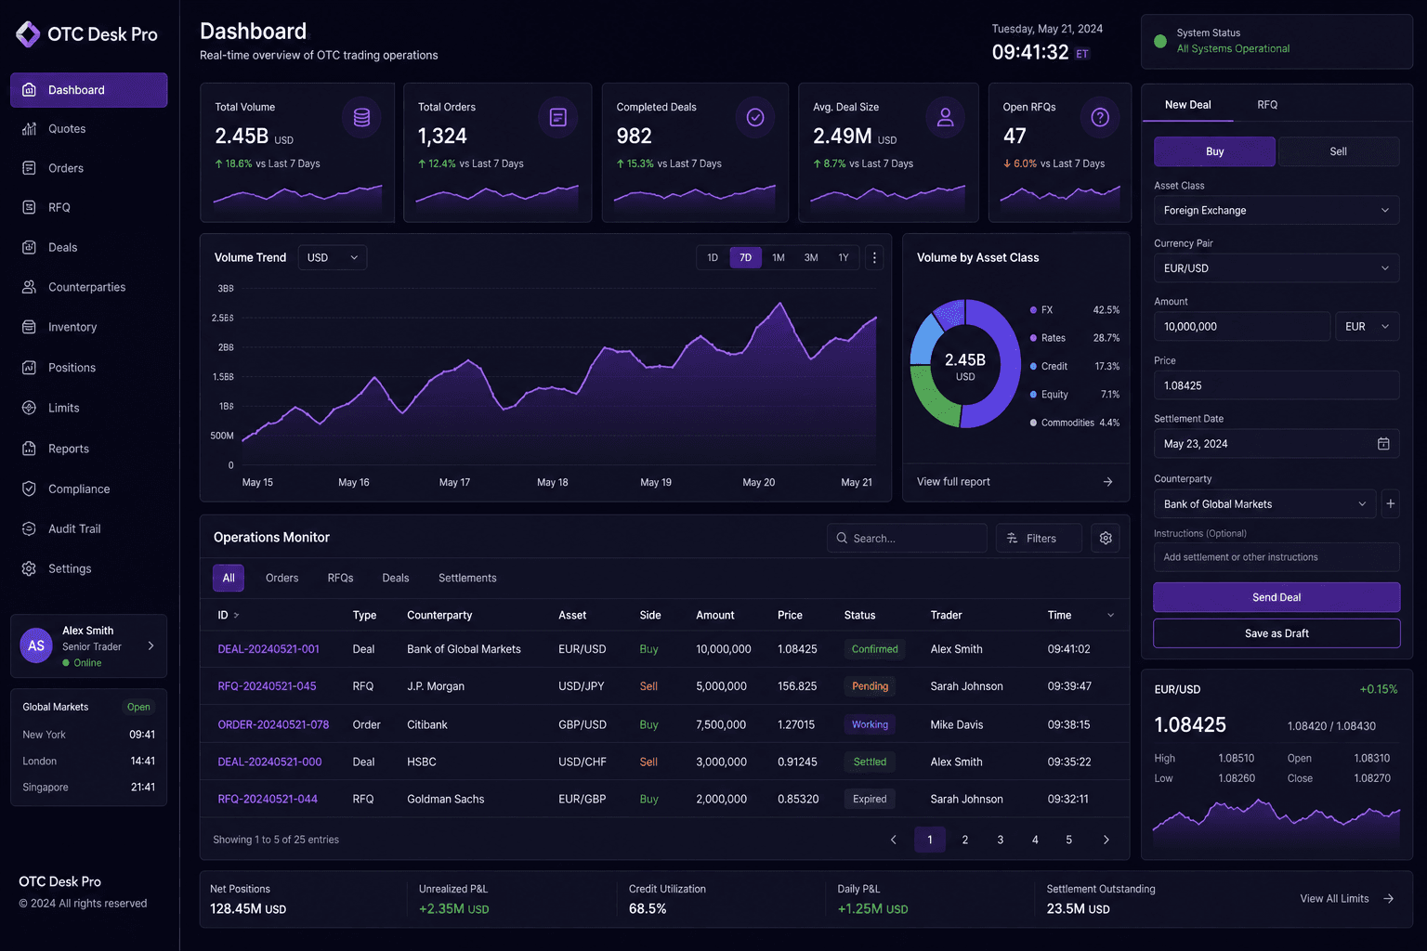Open the Limits sidebar icon
Viewport: 1427px width, 951px height.
(x=29, y=408)
